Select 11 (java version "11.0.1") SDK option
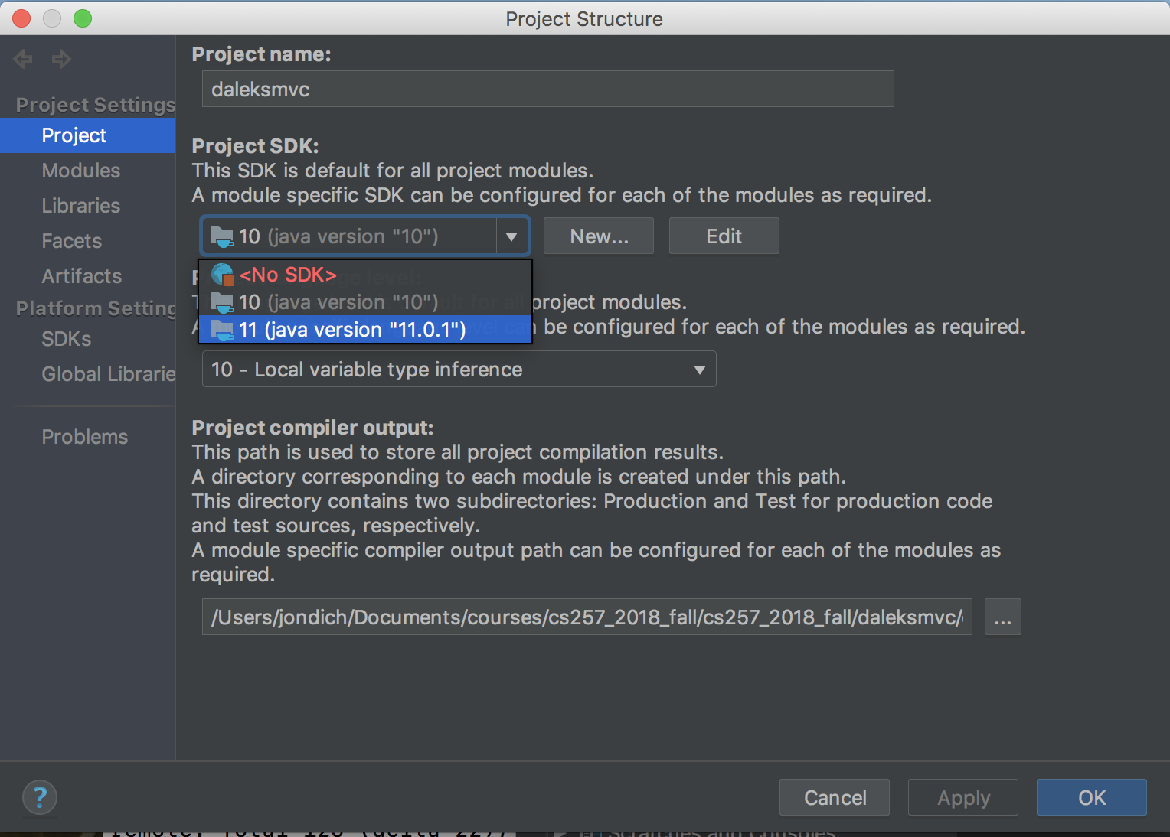 click(x=352, y=330)
